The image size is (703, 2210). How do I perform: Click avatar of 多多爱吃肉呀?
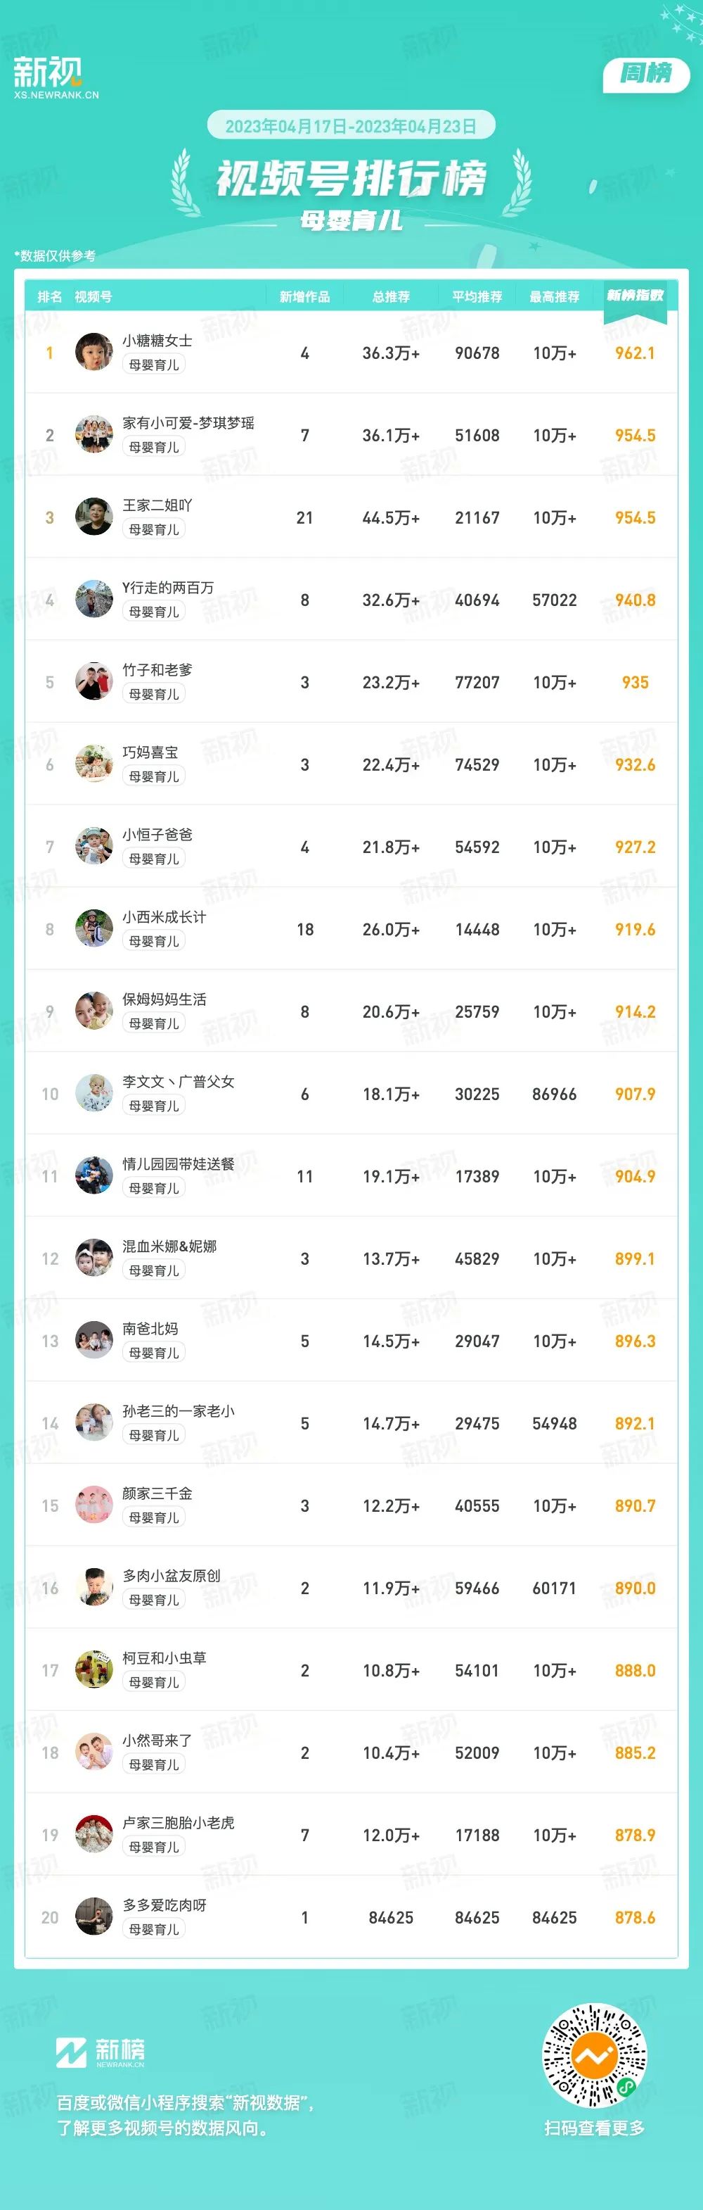click(94, 1917)
